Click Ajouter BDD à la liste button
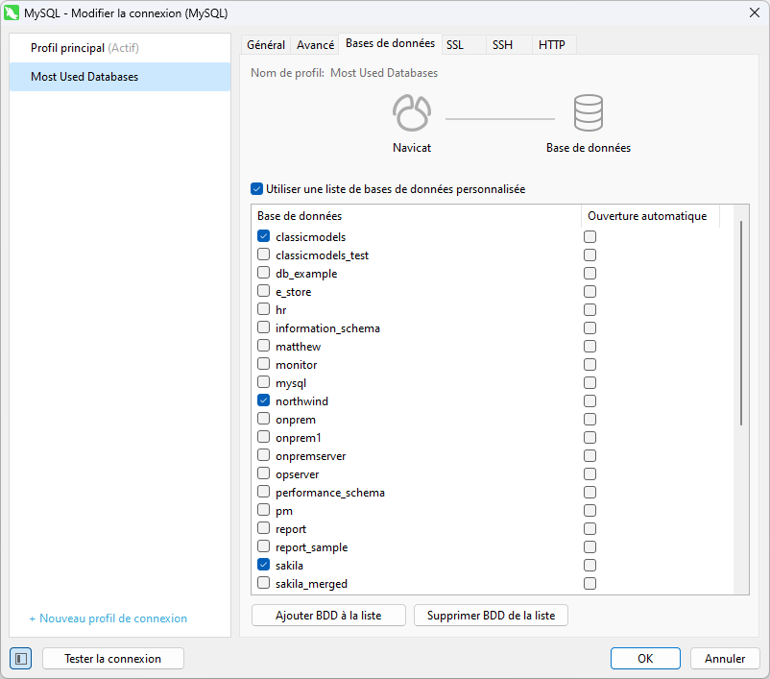 coord(328,615)
